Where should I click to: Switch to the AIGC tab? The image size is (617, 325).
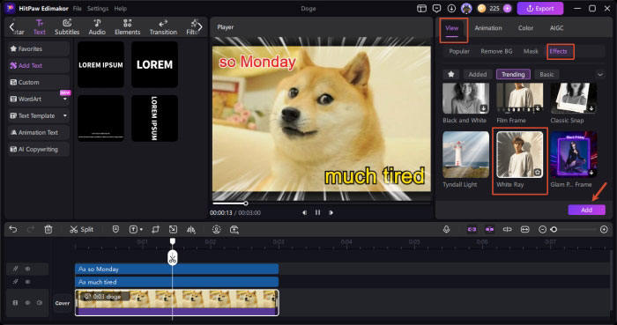coord(556,28)
